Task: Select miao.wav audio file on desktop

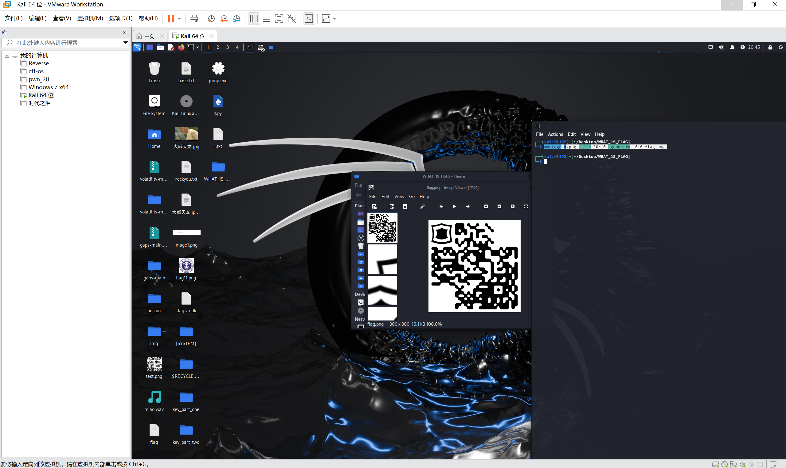Action: [x=154, y=401]
